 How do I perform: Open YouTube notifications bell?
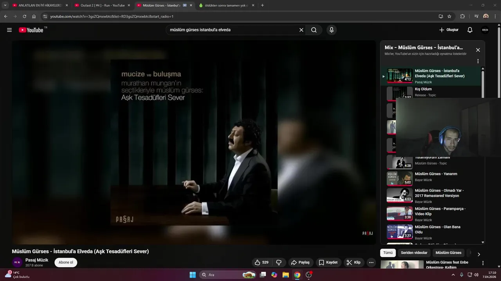(470, 30)
